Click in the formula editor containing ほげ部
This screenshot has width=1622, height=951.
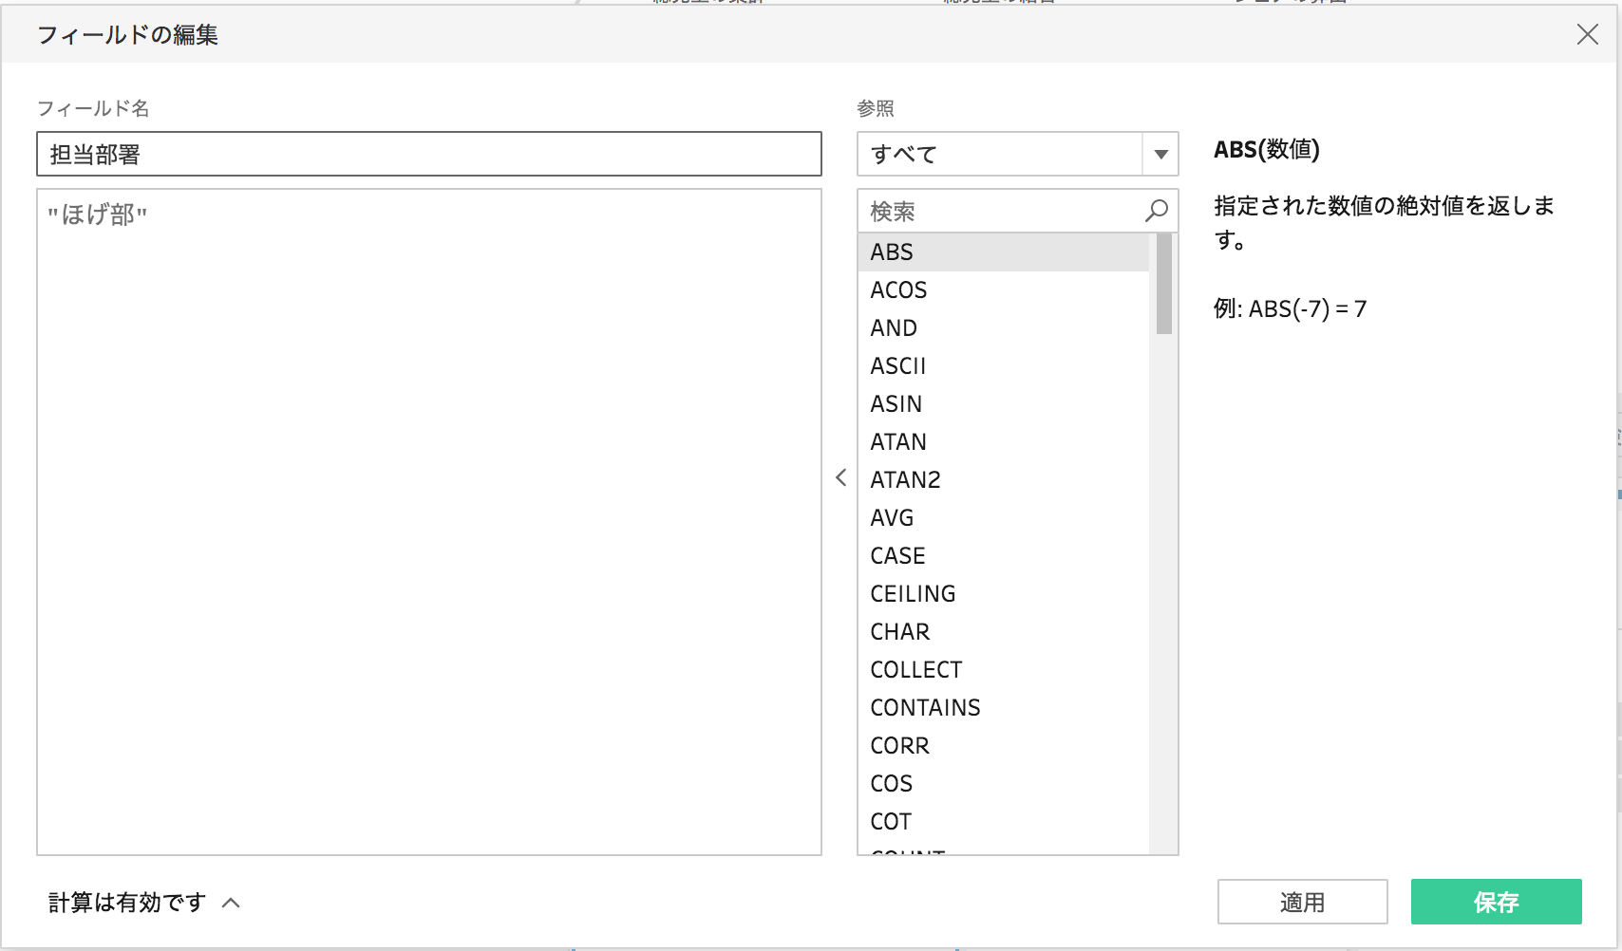point(427,475)
